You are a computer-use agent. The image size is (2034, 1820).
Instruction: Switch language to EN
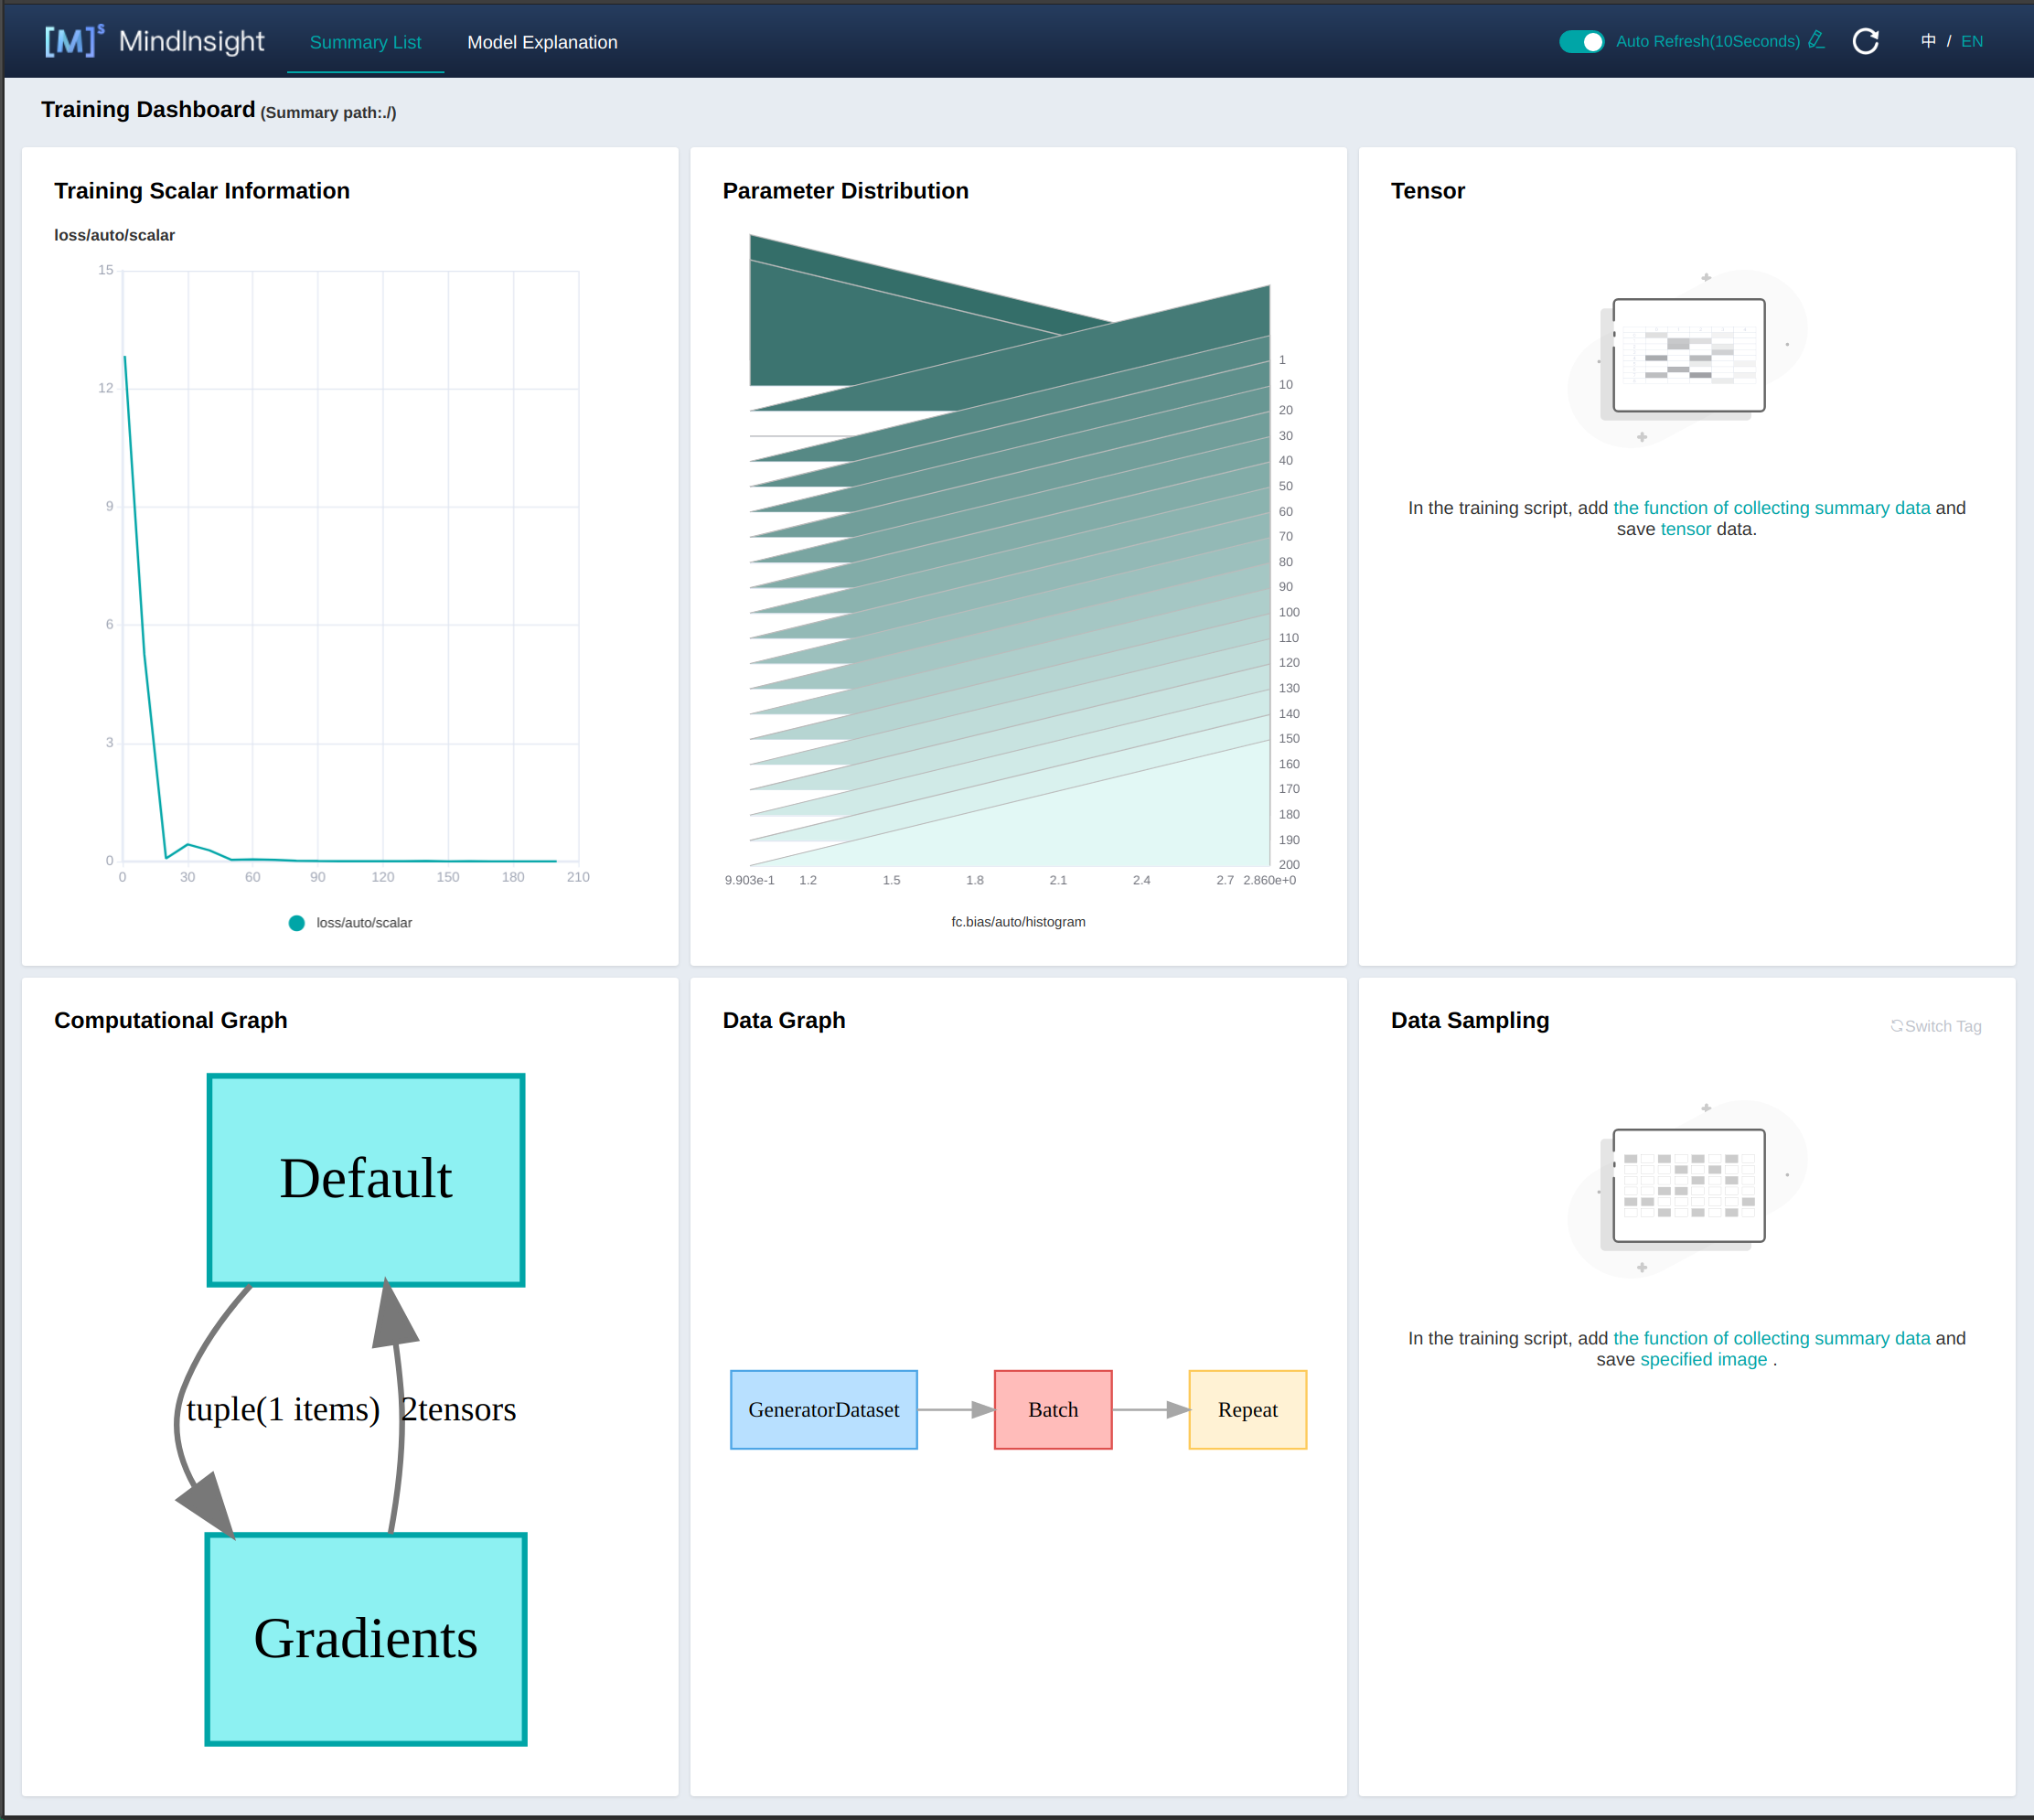(x=1972, y=41)
